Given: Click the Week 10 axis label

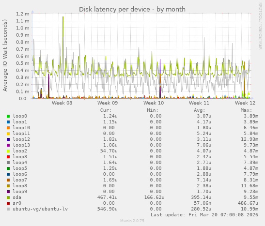Looking at the screenshot, I should (154, 103).
